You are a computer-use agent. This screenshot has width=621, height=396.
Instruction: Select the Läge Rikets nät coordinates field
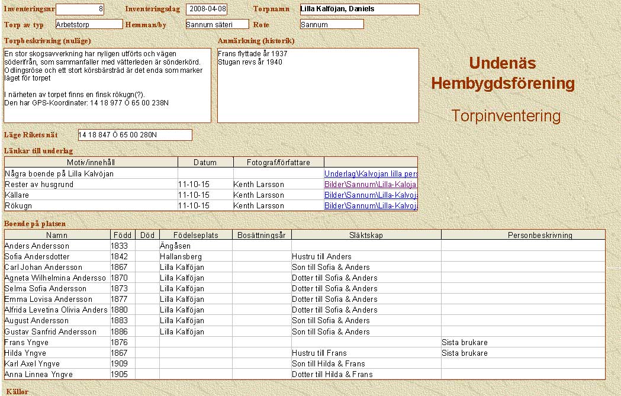click(x=135, y=135)
